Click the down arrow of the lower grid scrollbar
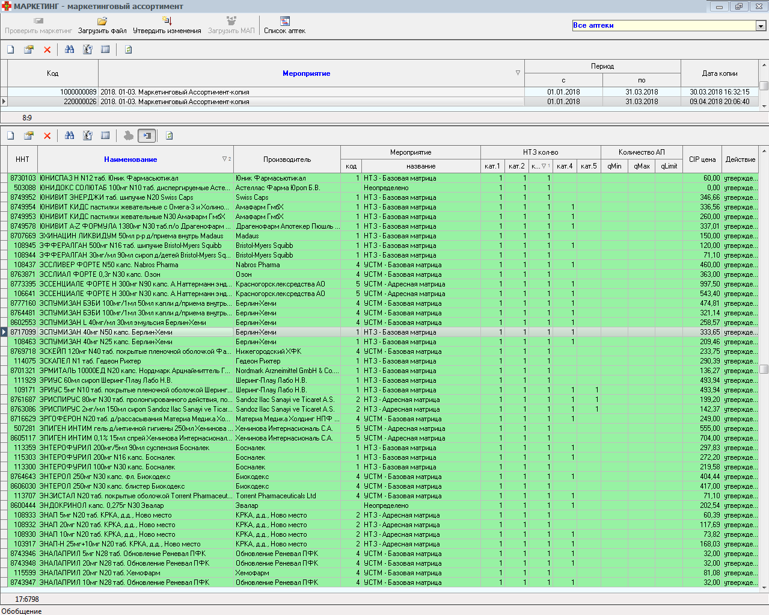 pyautogui.click(x=764, y=588)
